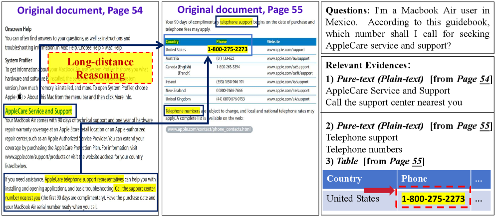Screen dimensions: 497x217
Task: Click the 'Website' column header
Action: tap(273, 41)
